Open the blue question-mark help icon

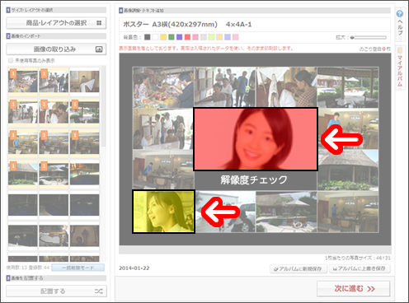tap(400, 13)
